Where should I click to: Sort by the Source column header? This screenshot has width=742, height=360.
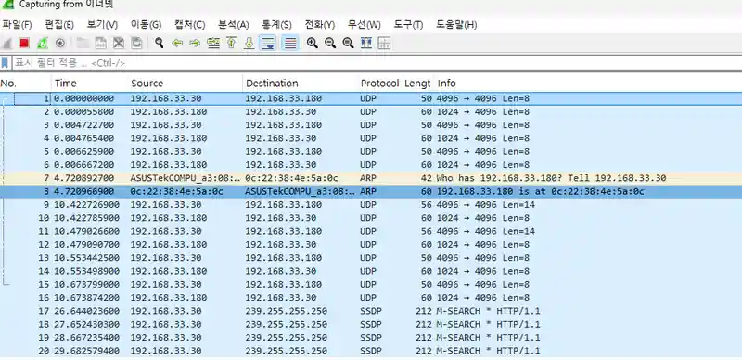tap(185, 84)
